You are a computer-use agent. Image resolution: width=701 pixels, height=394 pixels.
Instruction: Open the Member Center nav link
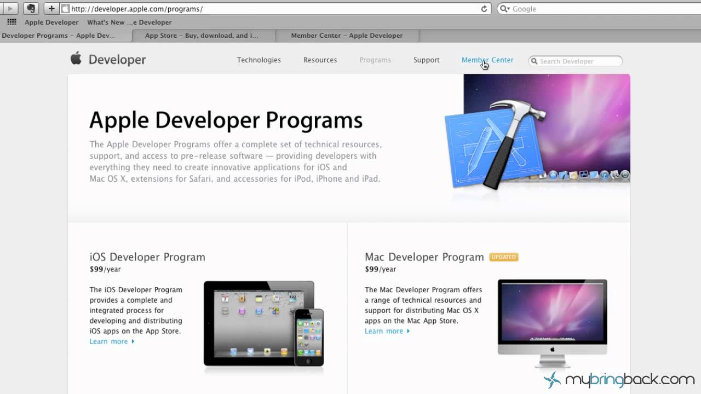pyautogui.click(x=487, y=60)
